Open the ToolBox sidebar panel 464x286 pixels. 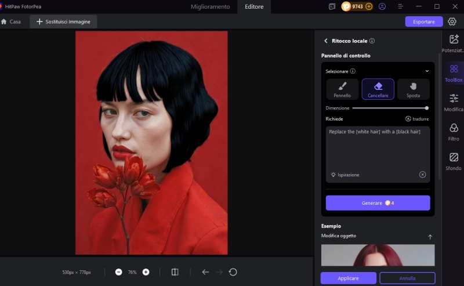(x=454, y=73)
